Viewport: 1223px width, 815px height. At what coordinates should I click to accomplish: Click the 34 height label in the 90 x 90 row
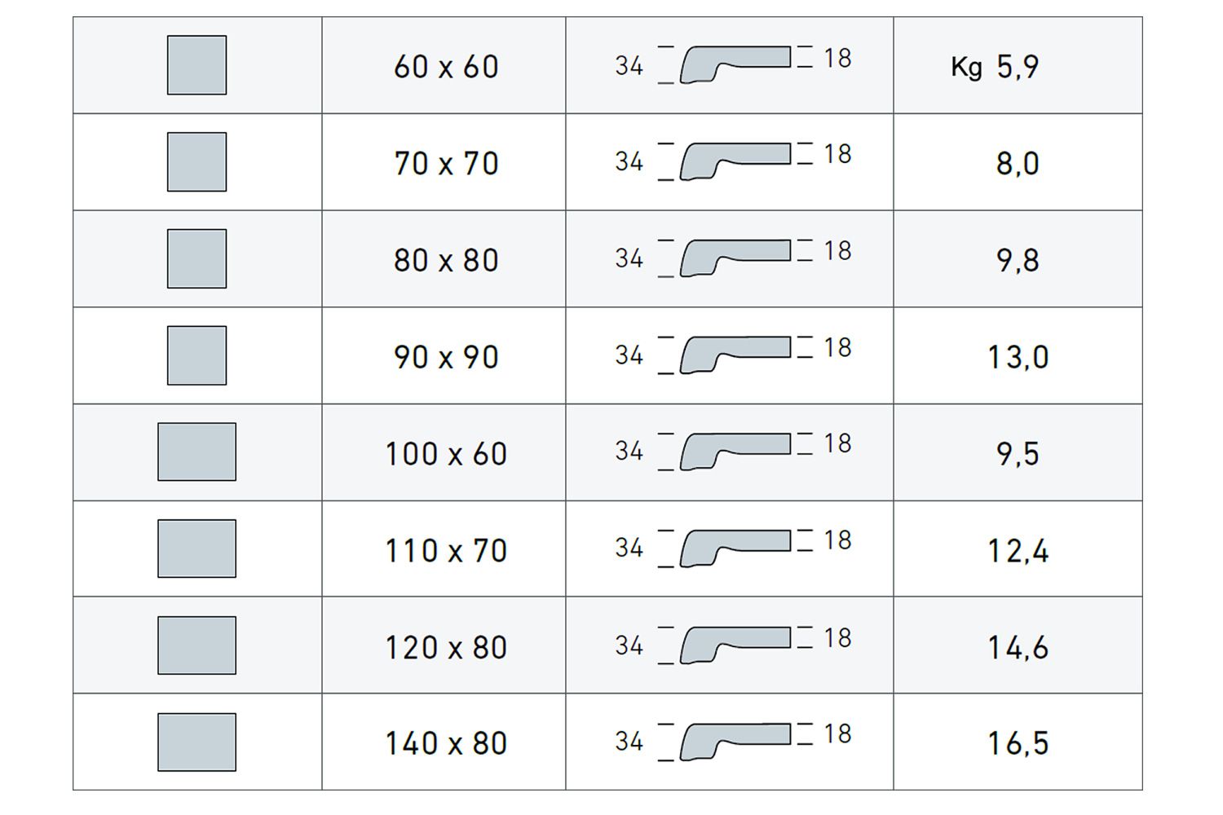(629, 355)
